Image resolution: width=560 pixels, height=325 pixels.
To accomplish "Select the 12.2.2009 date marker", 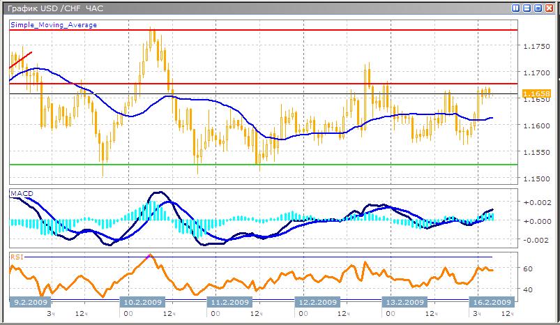I will tap(317, 303).
